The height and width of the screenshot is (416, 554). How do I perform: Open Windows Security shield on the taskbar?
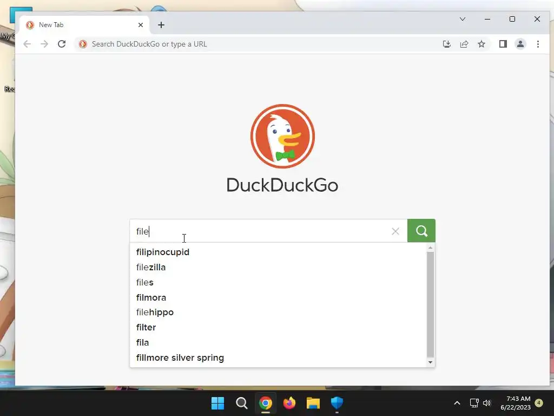click(x=337, y=403)
